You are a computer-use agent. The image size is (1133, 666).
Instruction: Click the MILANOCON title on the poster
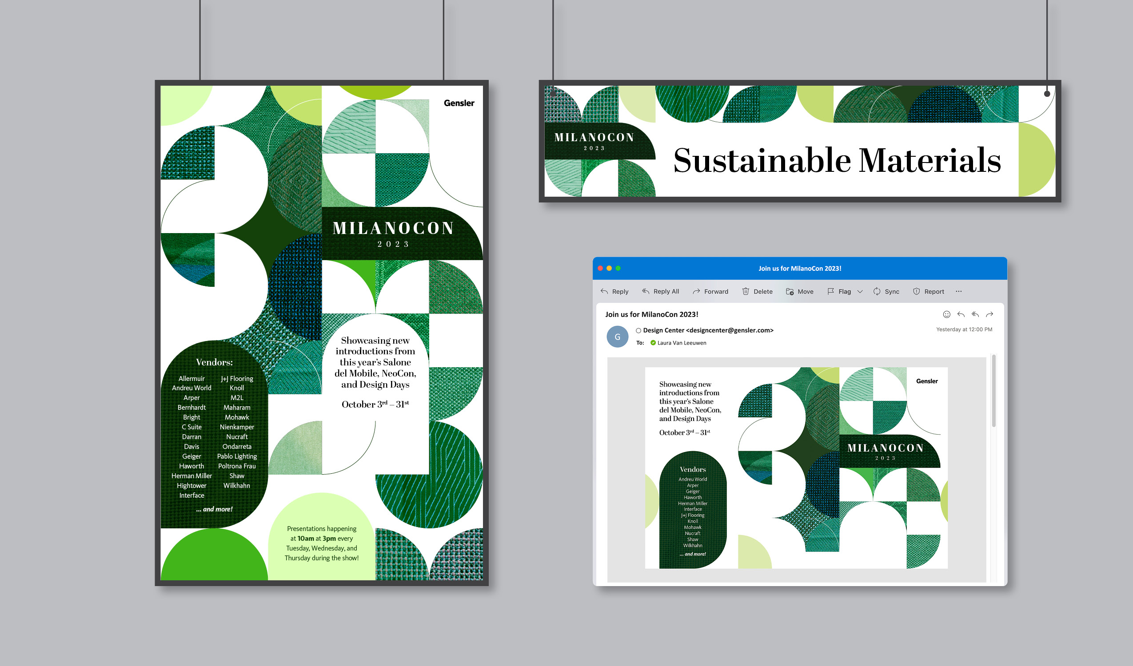point(393,228)
